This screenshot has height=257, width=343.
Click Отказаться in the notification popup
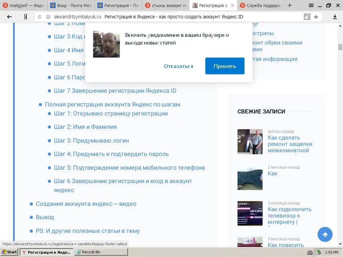pos(178,66)
